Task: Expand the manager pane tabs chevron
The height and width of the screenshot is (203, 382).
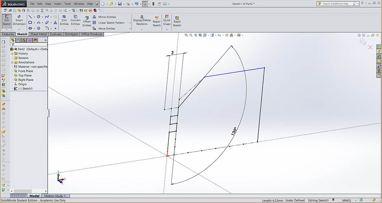Action: (45, 40)
